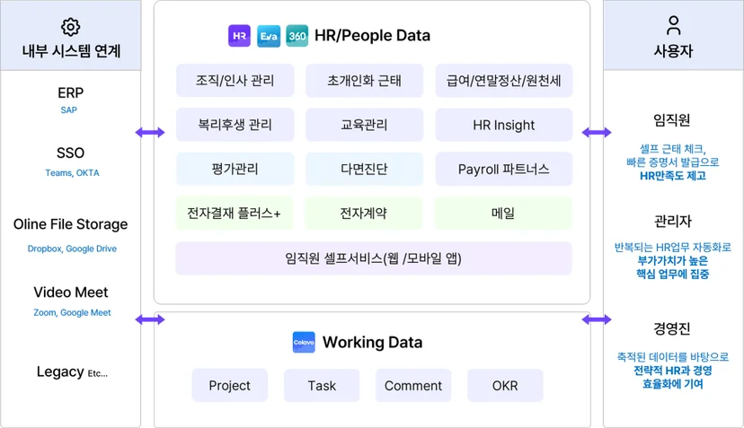The height and width of the screenshot is (428, 744).
Task: Choose the HR Insight module
Action: tap(504, 125)
